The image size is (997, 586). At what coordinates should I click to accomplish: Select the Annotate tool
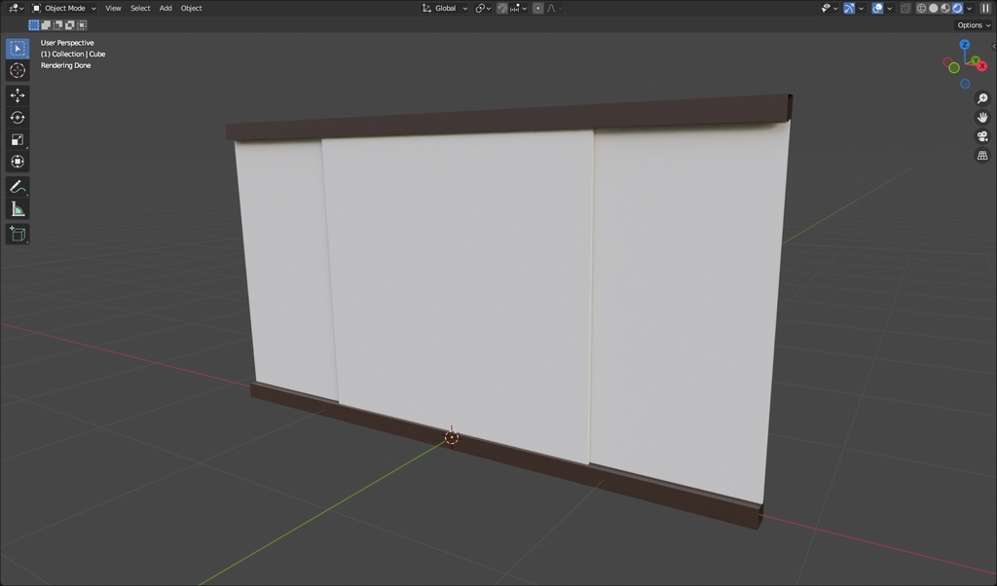(x=18, y=187)
